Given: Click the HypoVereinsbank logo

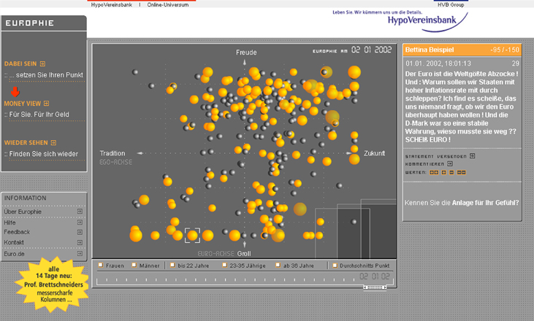Looking at the screenshot, I should [x=428, y=21].
